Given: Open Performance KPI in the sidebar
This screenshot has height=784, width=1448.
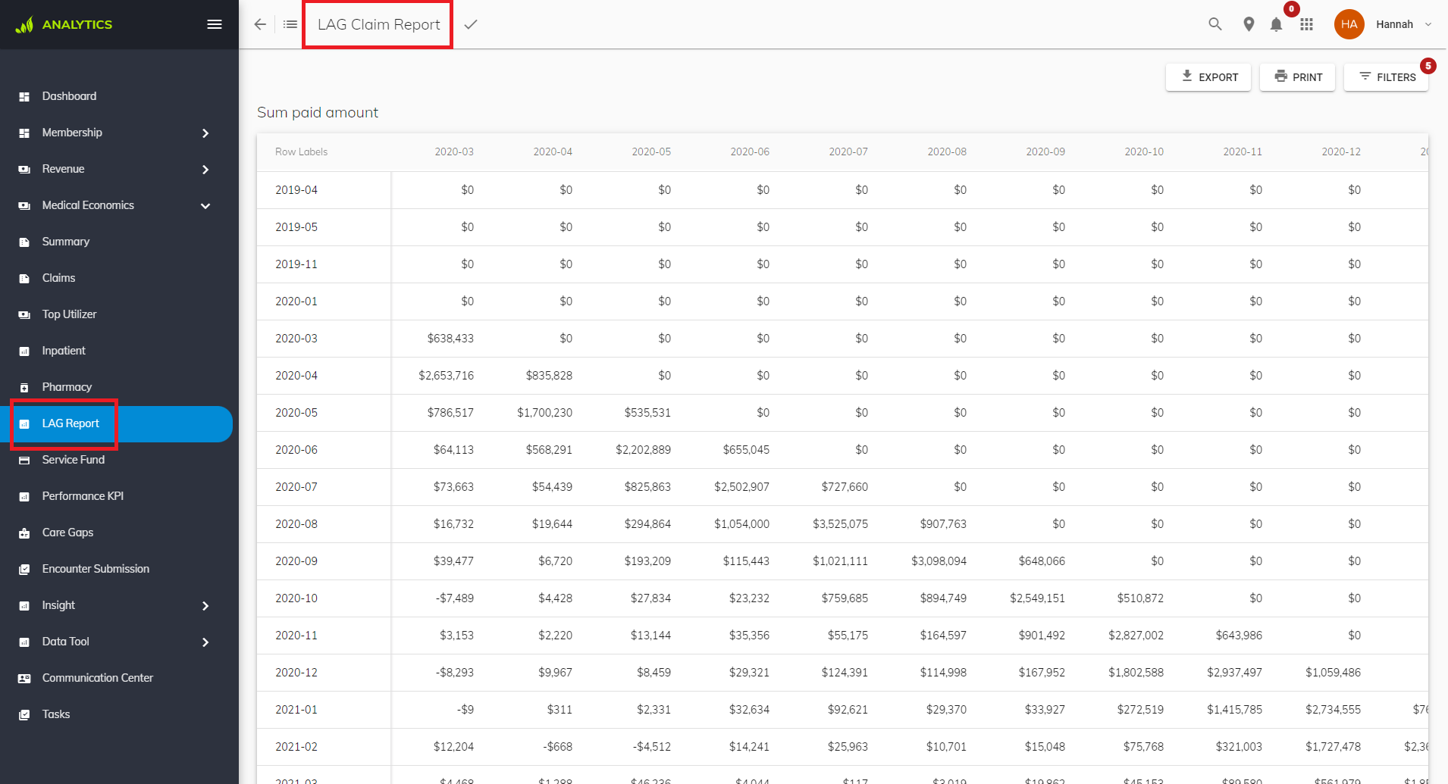Looking at the screenshot, I should pos(83,496).
